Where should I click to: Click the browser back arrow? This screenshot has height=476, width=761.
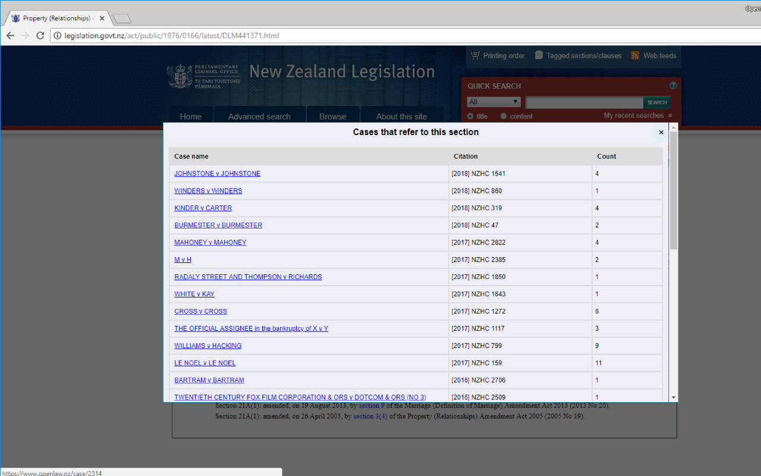click(10, 36)
